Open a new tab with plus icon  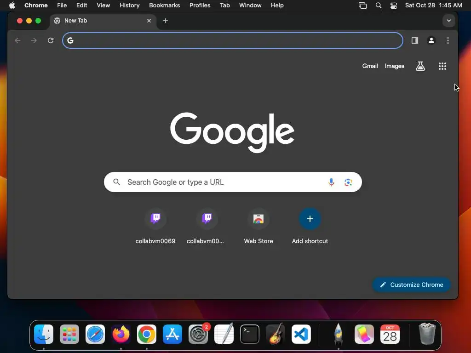pyautogui.click(x=166, y=21)
